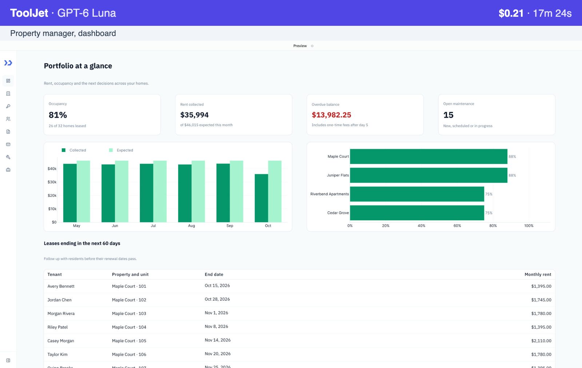The height and width of the screenshot is (368, 582).
Task: Click end date Nov 8, 2026
Action: tap(216, 327)
